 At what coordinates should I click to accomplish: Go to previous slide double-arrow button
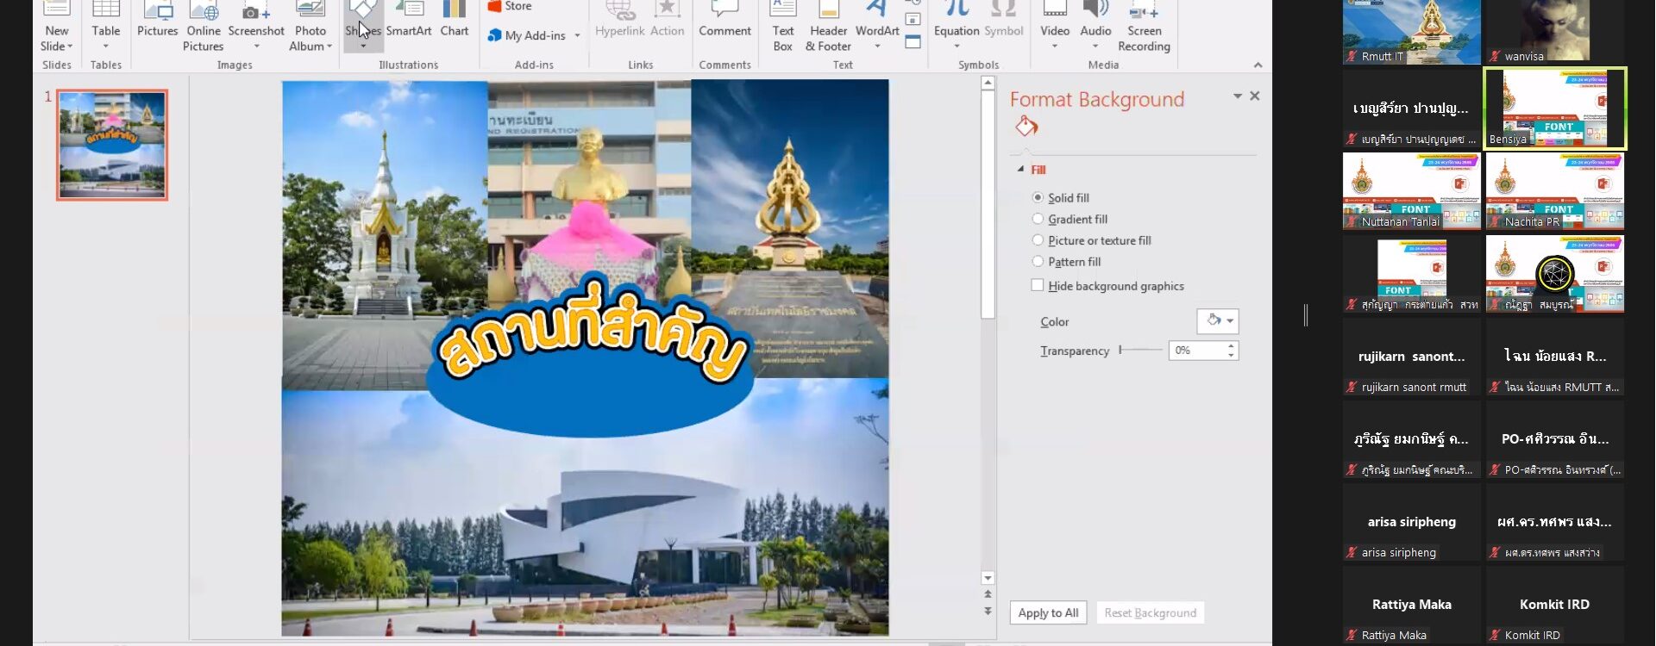[x=988, y=594]
